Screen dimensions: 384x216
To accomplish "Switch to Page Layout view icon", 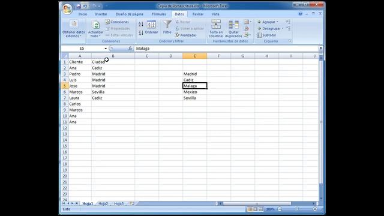I will (255, 209).
